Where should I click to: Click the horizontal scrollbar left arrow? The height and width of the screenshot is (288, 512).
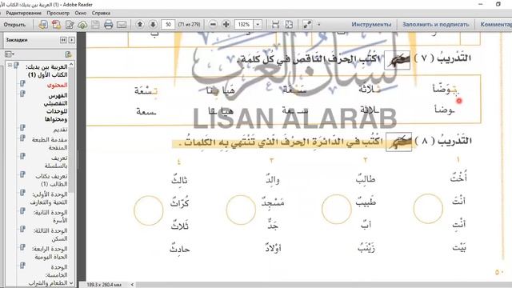click(x=132, y=285)
